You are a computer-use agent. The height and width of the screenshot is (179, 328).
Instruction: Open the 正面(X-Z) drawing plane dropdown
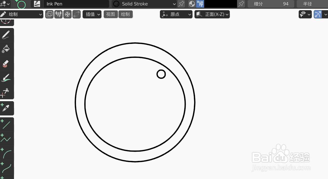[212, 14]
